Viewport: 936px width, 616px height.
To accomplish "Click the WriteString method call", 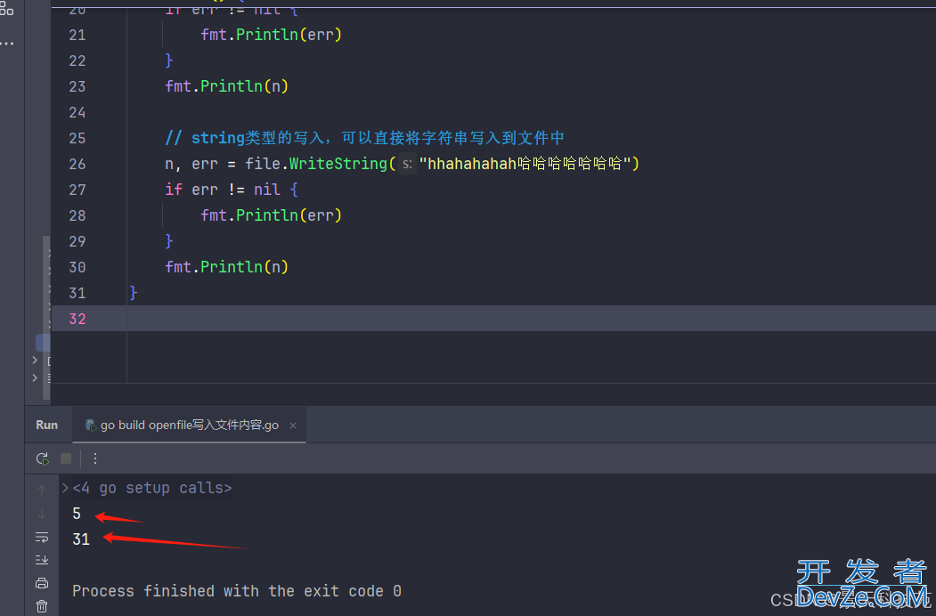I will coord(338,164).
